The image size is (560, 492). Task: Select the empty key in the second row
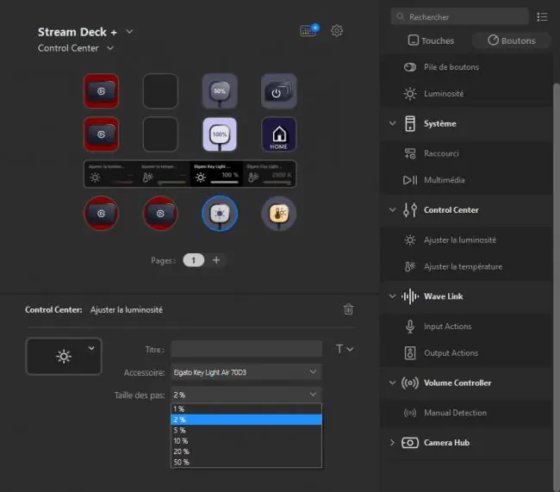pos(160,134)
